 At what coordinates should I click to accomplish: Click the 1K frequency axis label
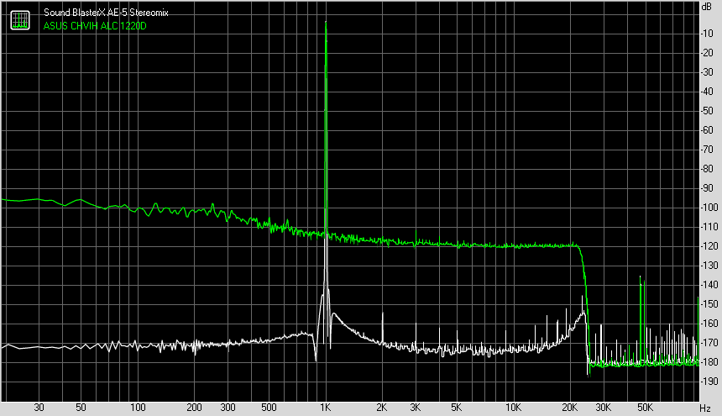pyautogui.click(x=326, y=408)
